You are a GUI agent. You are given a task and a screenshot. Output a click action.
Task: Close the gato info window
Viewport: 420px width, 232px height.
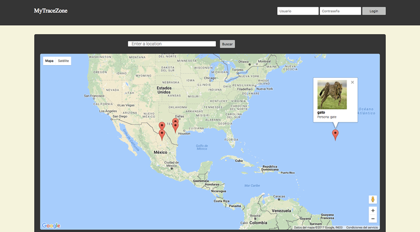coord(352,82)
